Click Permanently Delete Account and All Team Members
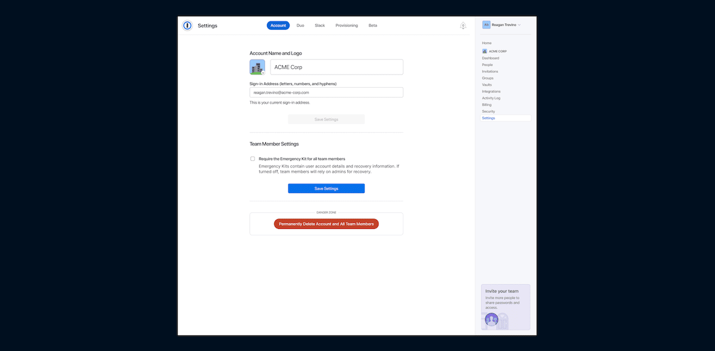715x351 pixels. click(326, 224)
